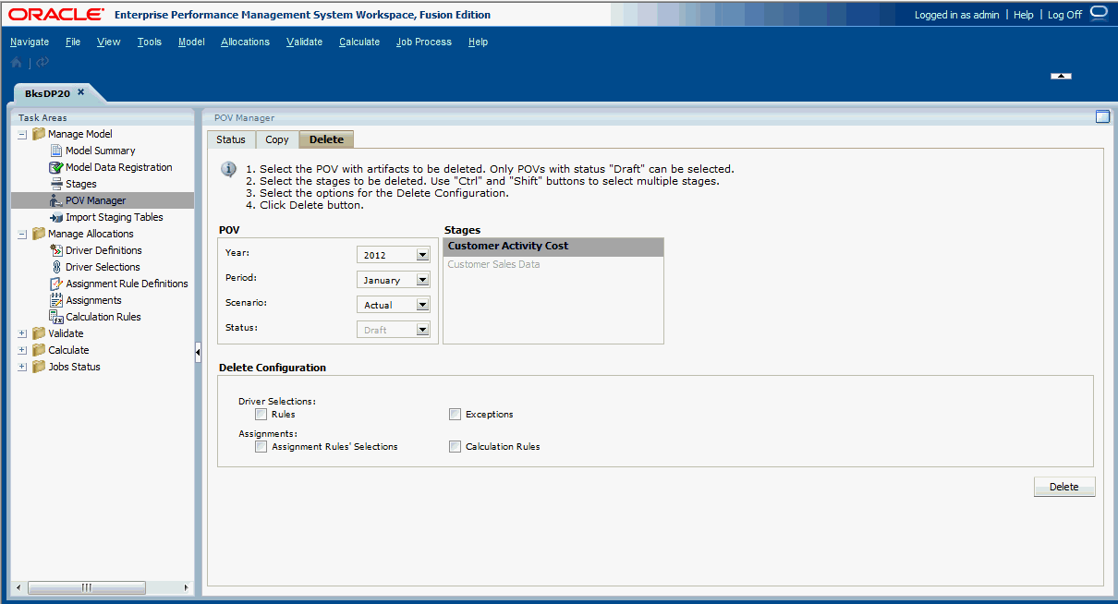The width and height of the screenshot is (1118, 604).
Task: Click the Help link in header
Action: [x=1024, y=15]
